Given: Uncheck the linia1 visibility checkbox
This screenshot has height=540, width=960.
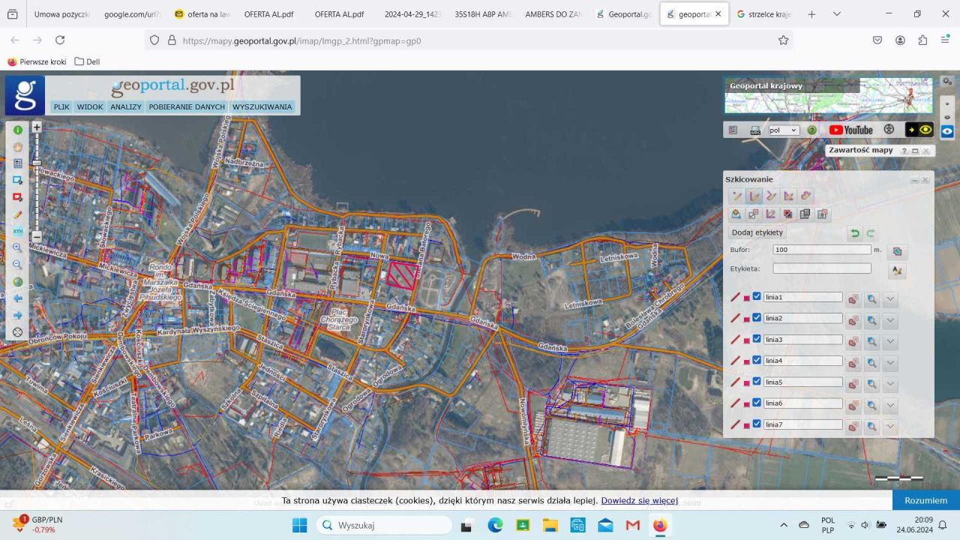Looking at the screenshot, I should click(x=757, y=296).
